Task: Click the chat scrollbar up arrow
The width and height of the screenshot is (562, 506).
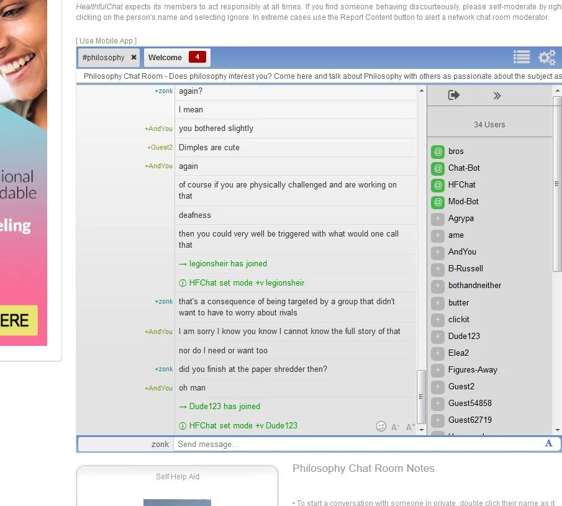Action: pyautogui.click(x=422, y=91)
